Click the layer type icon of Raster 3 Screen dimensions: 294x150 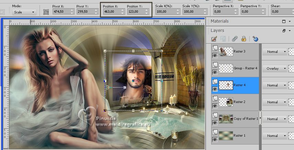tap(215, 48)
